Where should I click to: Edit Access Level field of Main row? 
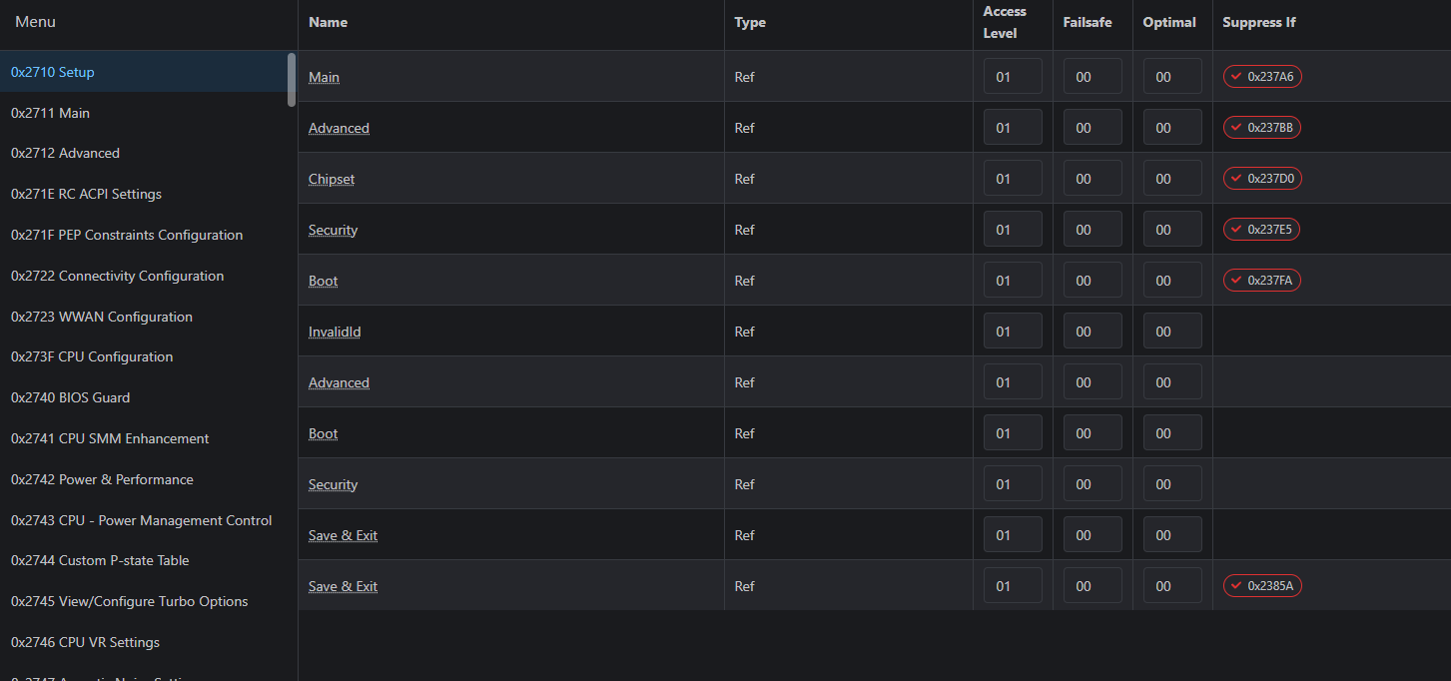pos(1013,77)
